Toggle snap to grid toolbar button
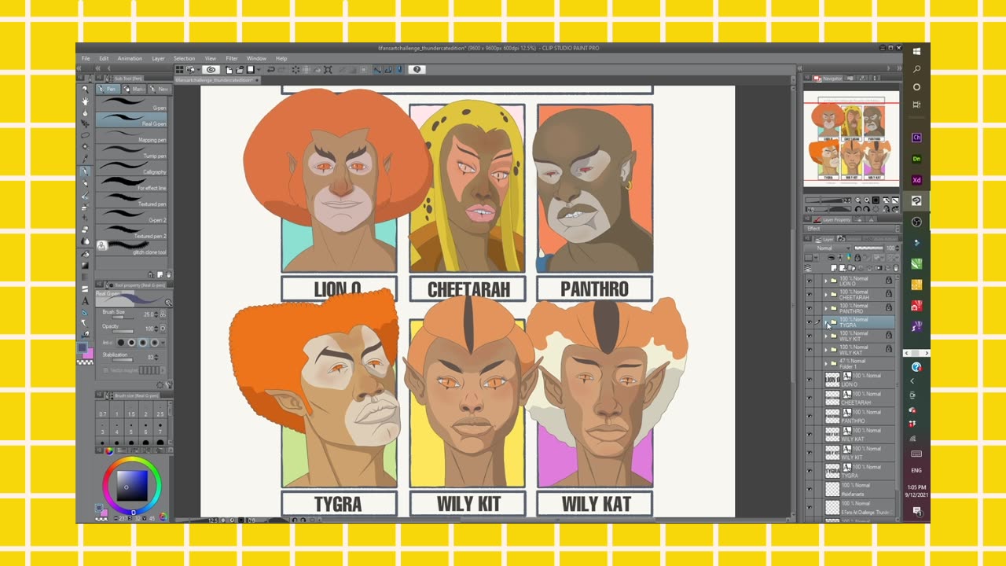The width and height of the screenshot is (1006, 566). tap(399, 69)
